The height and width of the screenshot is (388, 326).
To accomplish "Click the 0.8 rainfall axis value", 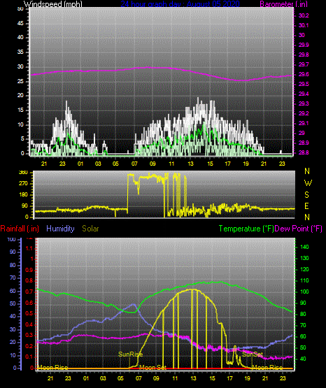I will pos(29,281).
